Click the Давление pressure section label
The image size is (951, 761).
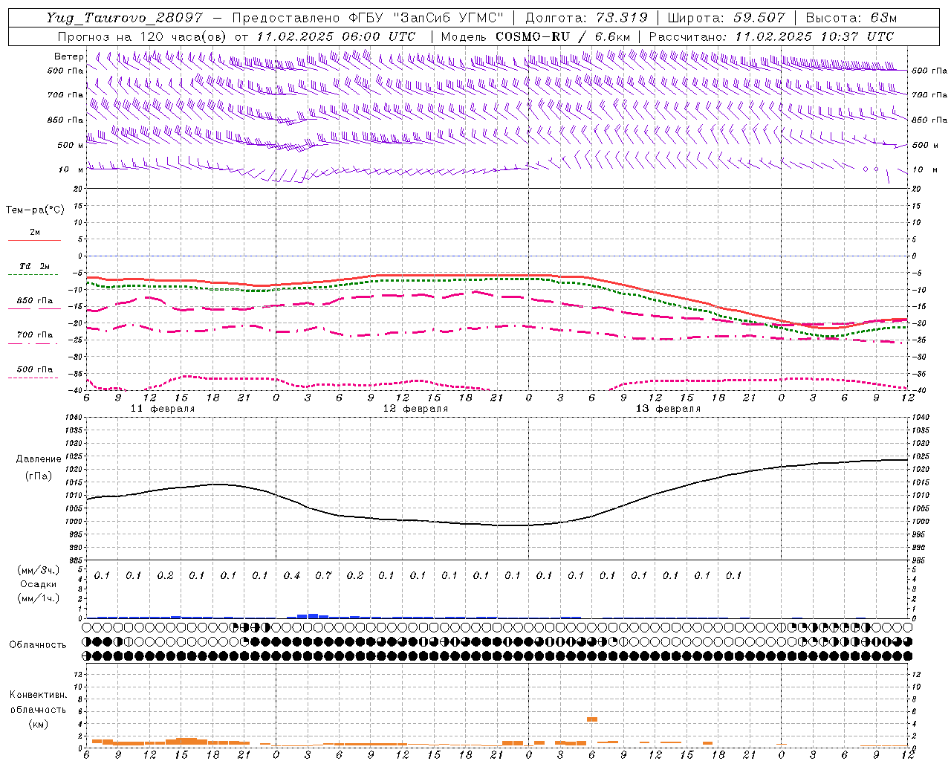[39, 459]
